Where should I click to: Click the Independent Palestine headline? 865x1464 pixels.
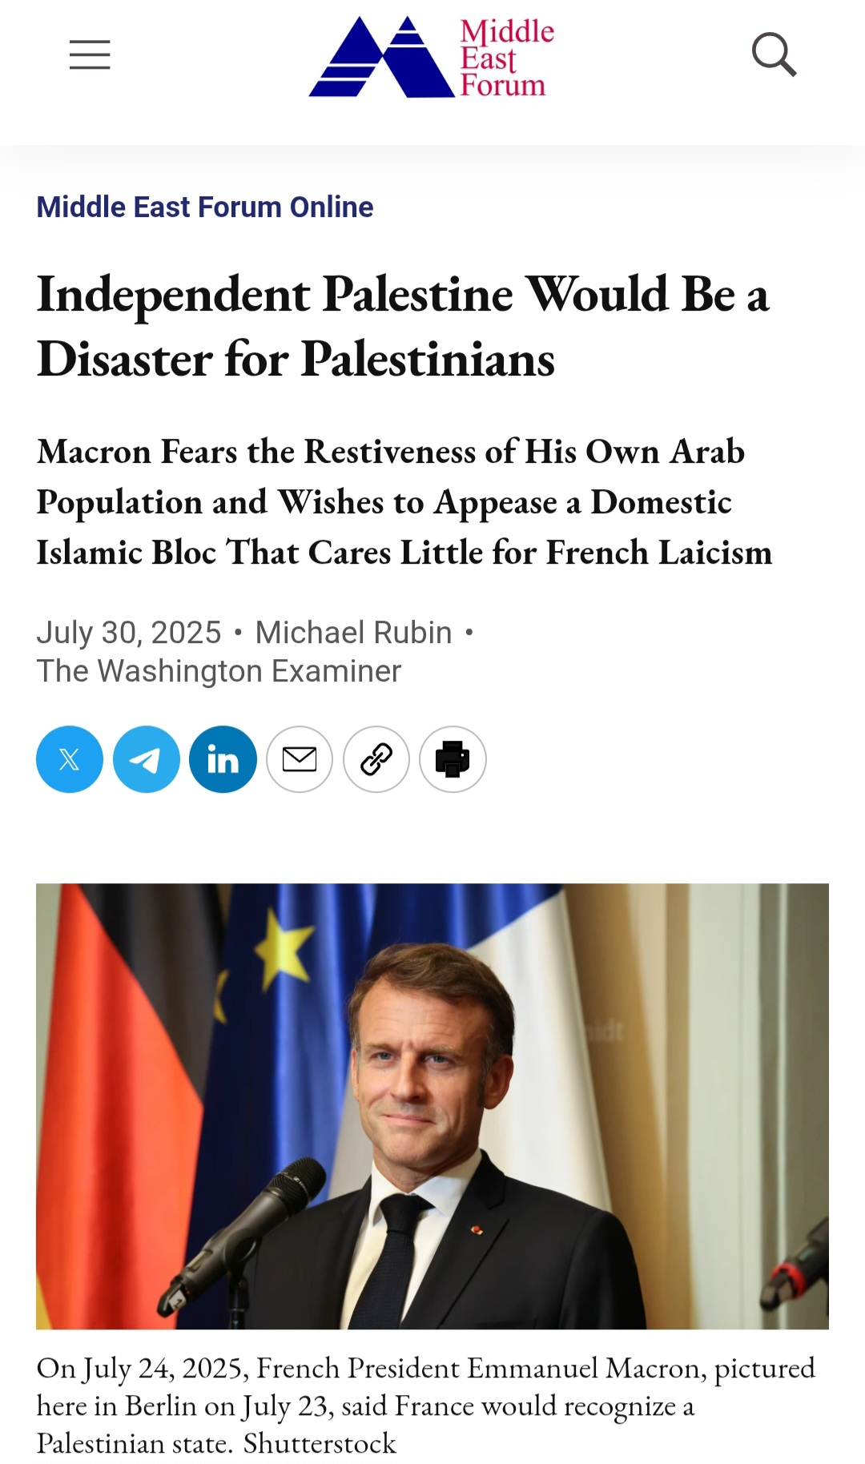[x=403, y=326]
